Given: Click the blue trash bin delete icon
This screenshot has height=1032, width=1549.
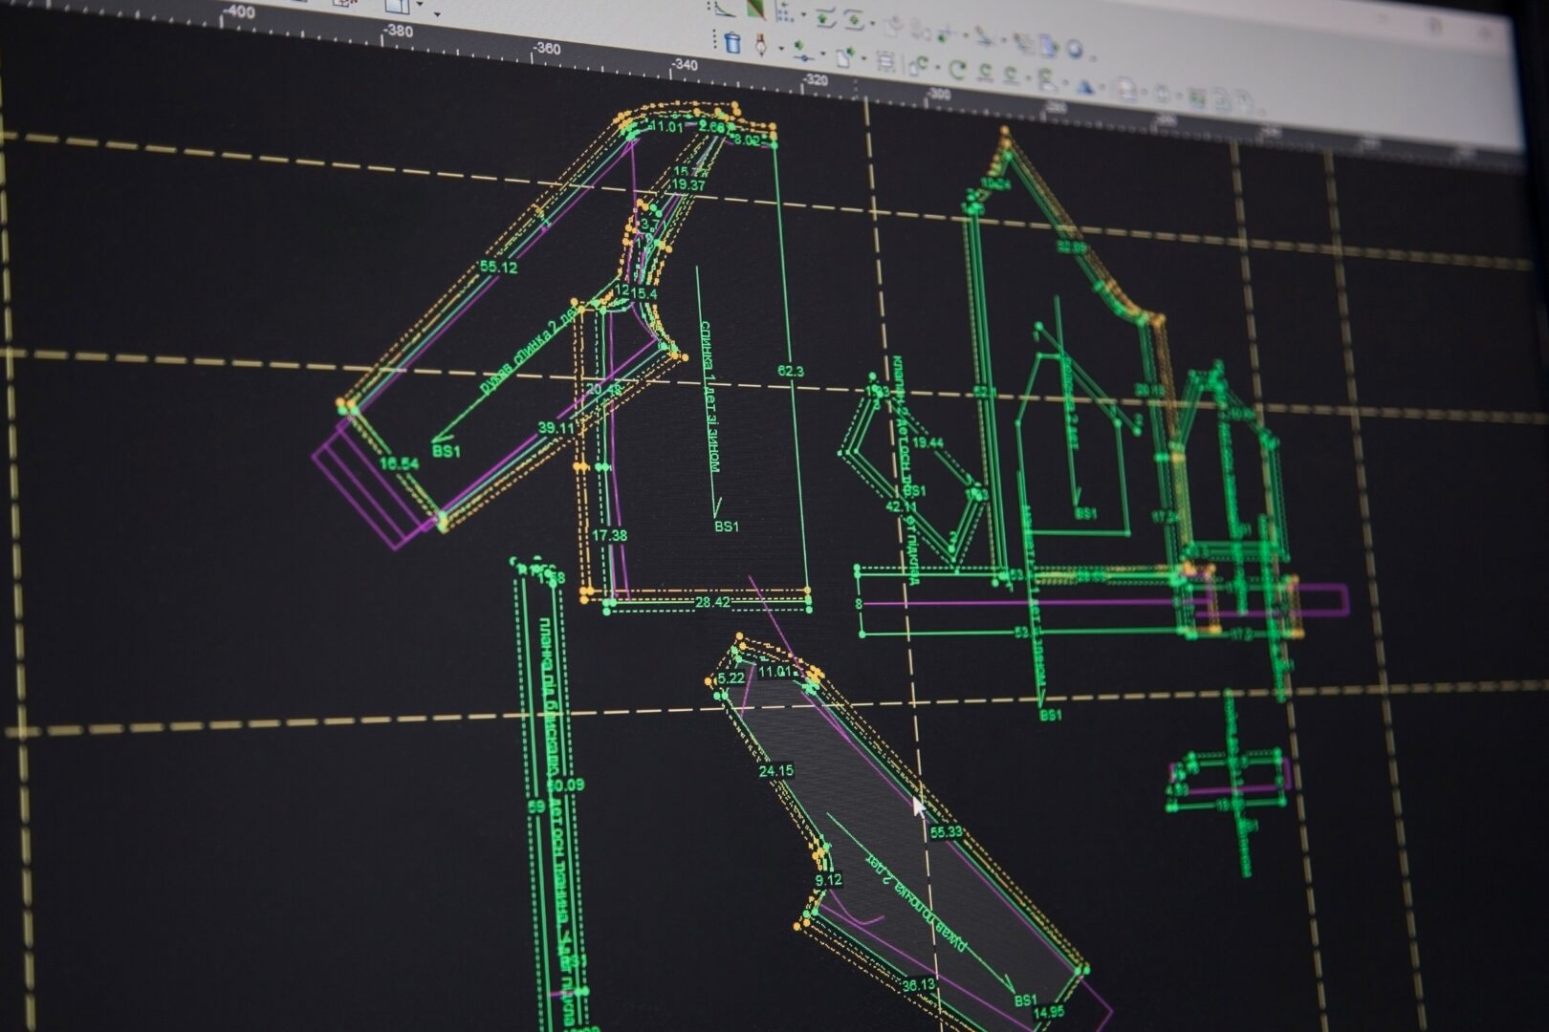Looking at the screenshot, I should pos(732,42).
